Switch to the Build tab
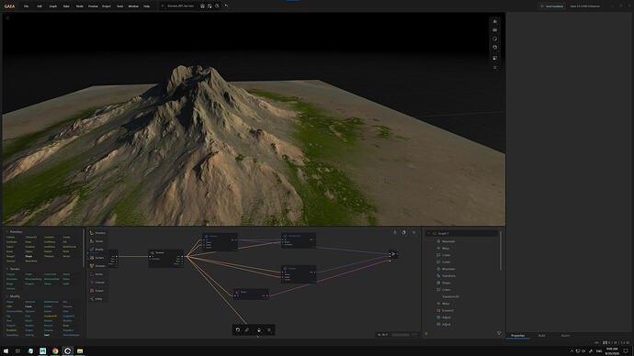Screen dimensions: 634x356 [542, 336]
